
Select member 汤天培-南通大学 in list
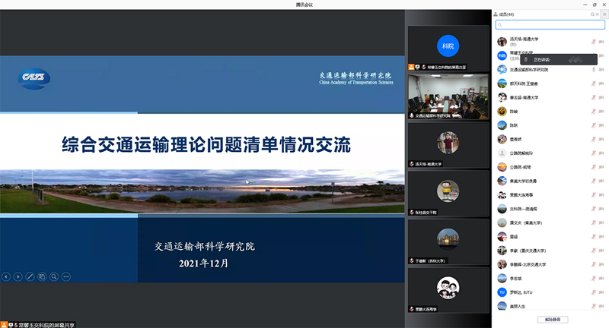coord(550,42)
